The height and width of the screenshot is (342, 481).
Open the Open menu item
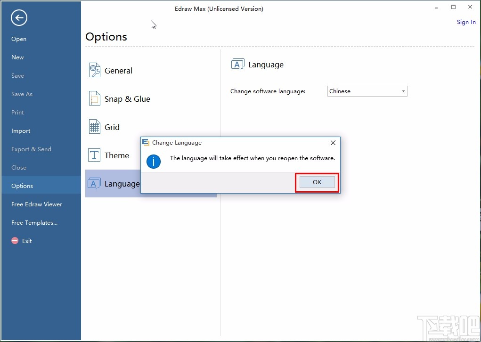point(19,39)
